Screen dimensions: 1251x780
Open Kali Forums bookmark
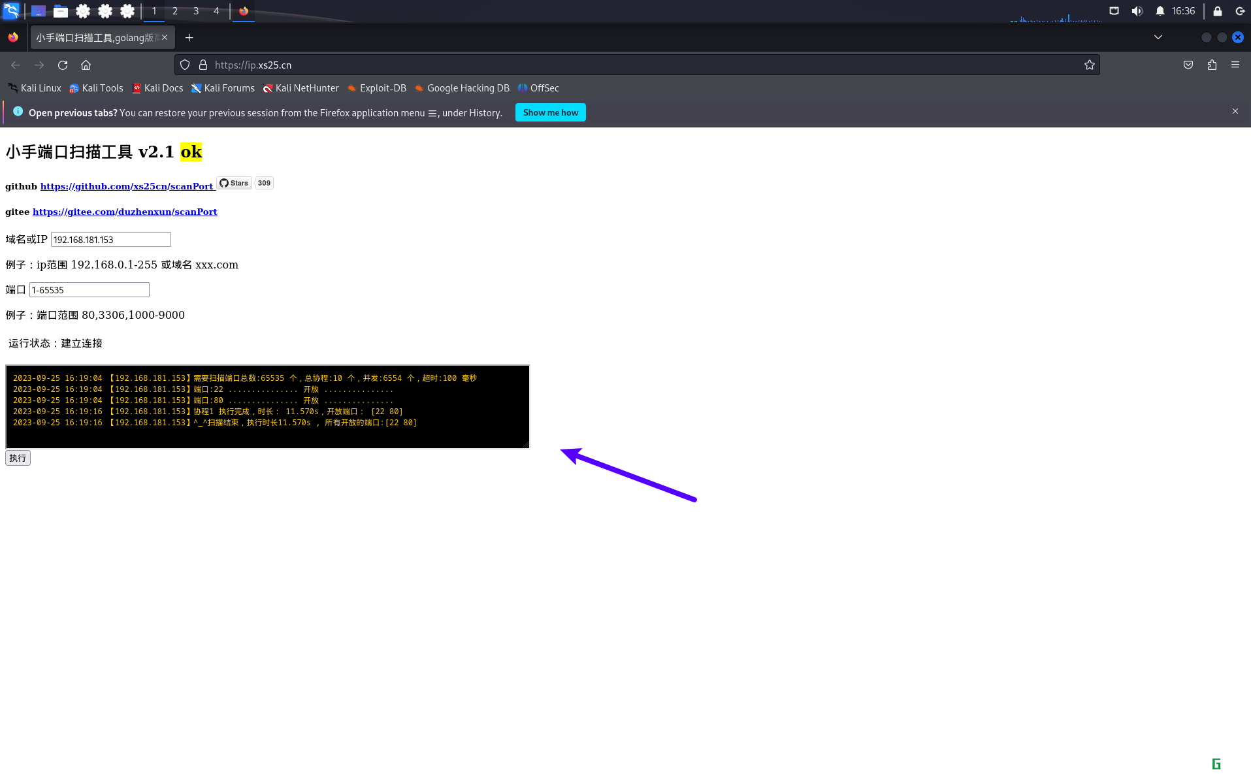(x=223, y=88)
